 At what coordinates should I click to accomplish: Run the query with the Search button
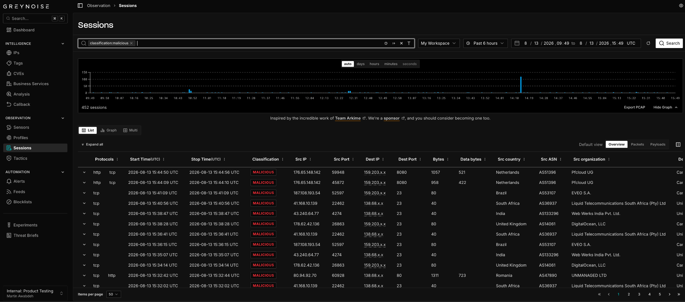tap(669, 43)
